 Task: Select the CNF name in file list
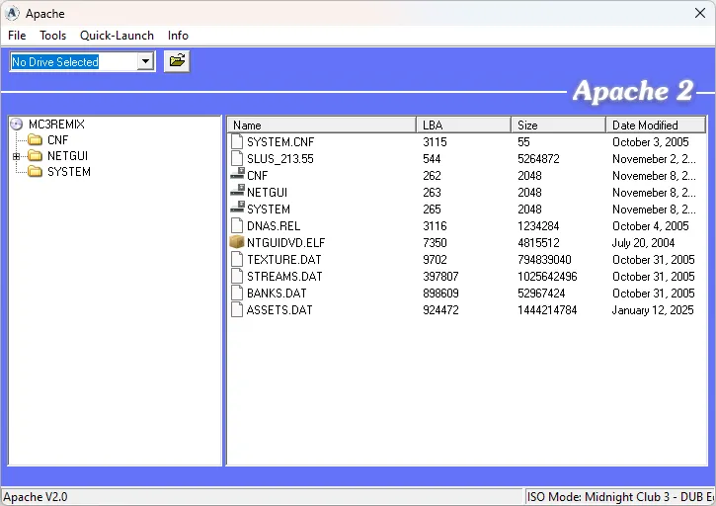click(x=257, y=176)
